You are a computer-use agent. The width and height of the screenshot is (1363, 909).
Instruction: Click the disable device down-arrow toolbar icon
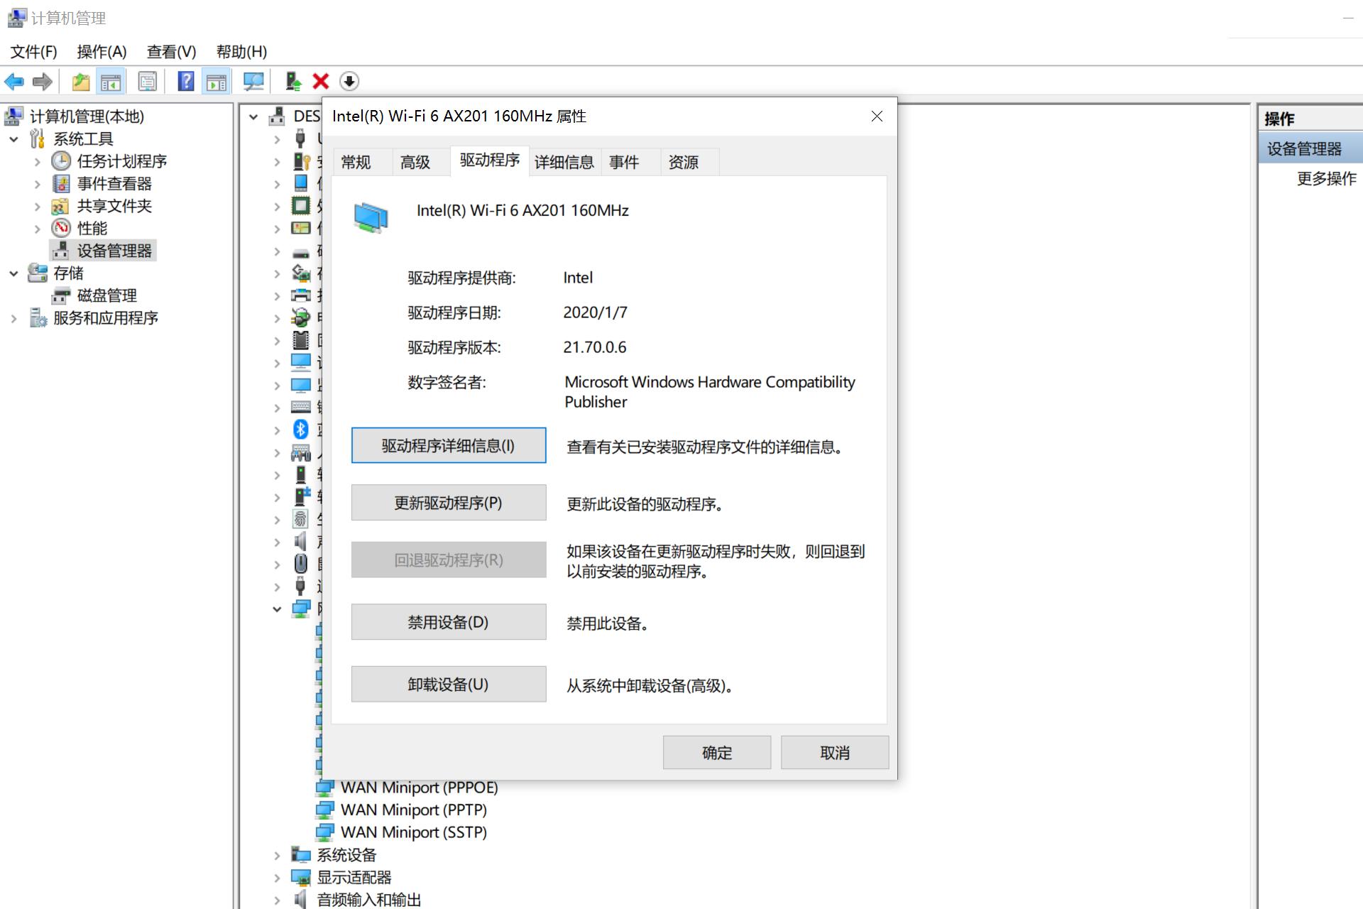pyautogui.click(x=349, y=81)
